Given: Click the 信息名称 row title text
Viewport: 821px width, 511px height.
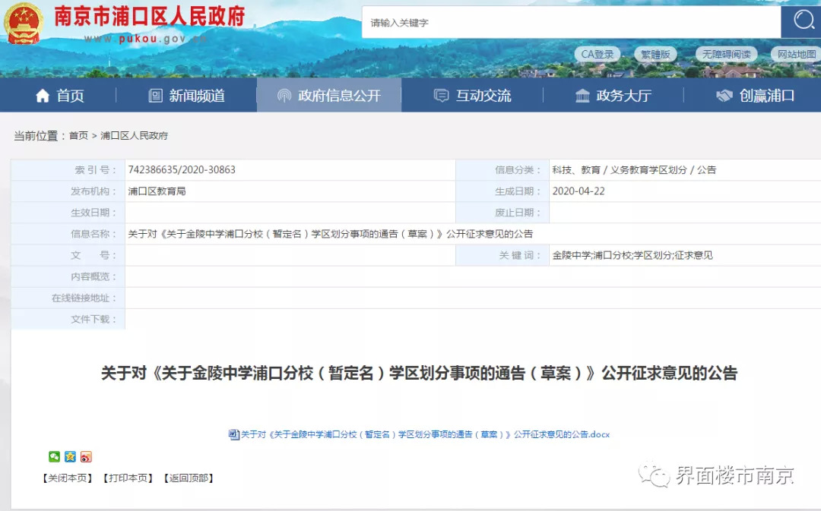Looking at the screenshot, I should (331, 234).
